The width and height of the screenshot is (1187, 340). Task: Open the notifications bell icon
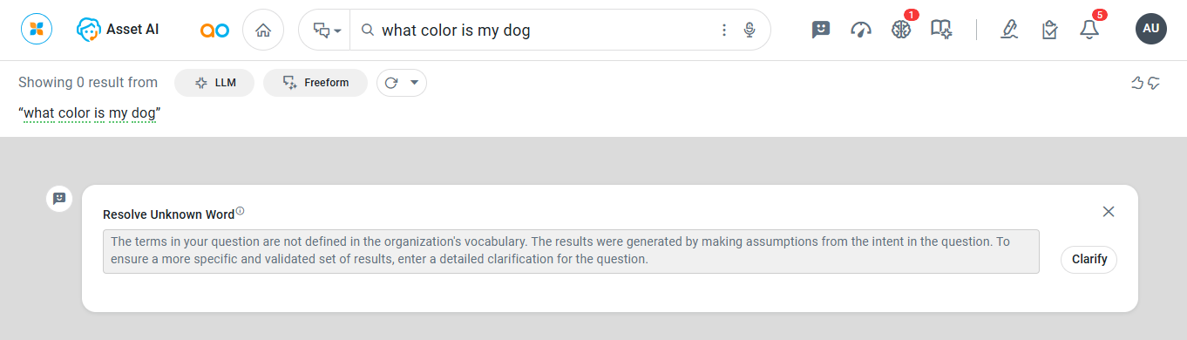tap(1089, 30)
